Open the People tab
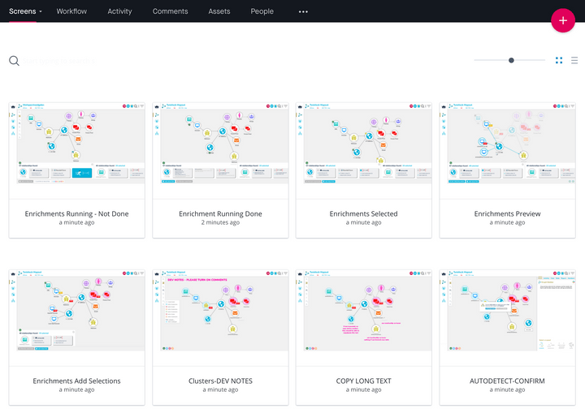This screenshot has width=585, height=413. pos(262,11)
